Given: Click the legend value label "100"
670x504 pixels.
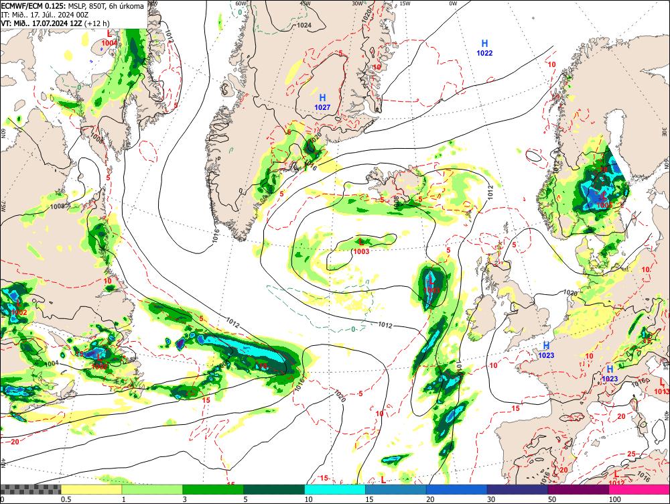Looking at the screenshot, I should [x=615, y=499].
